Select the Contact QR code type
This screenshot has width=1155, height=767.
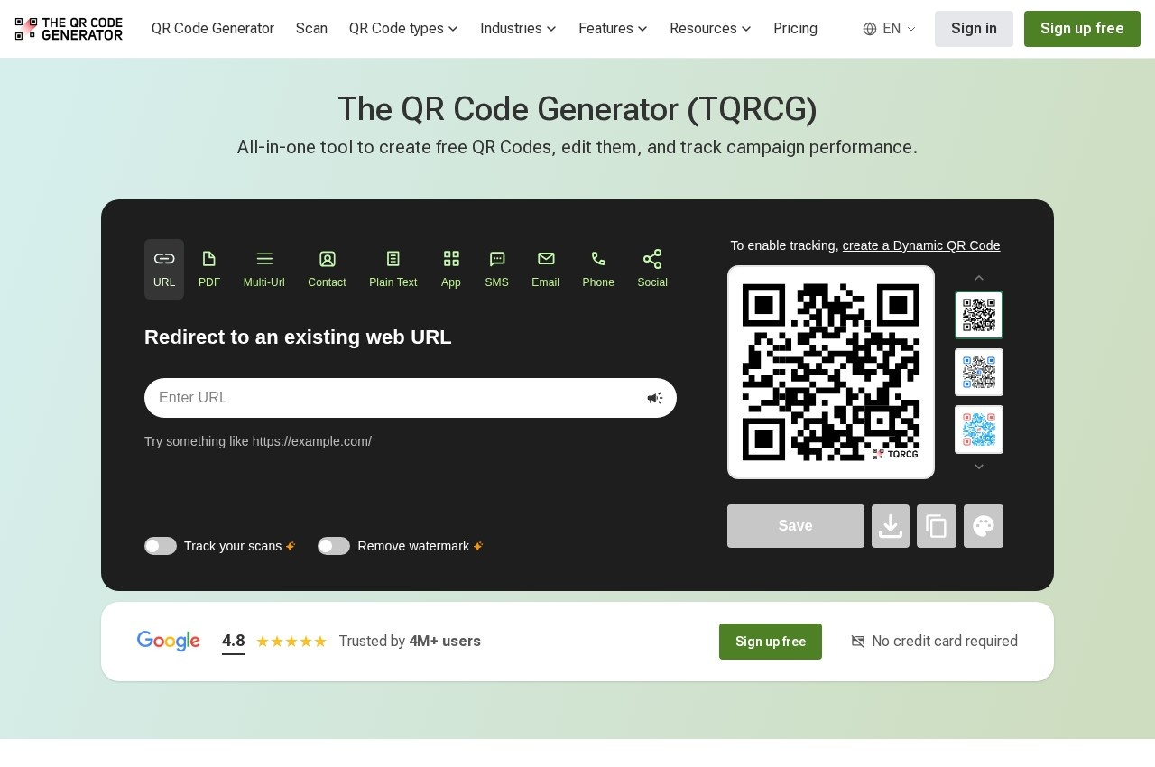328,269
